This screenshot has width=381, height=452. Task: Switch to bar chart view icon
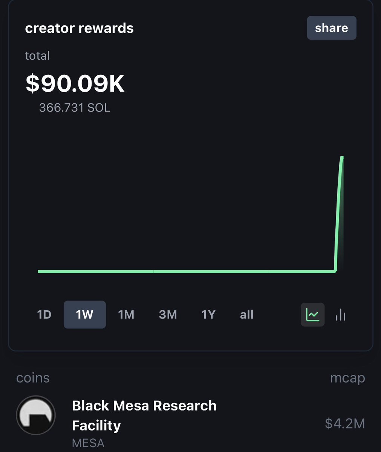(x=340, y=314)
